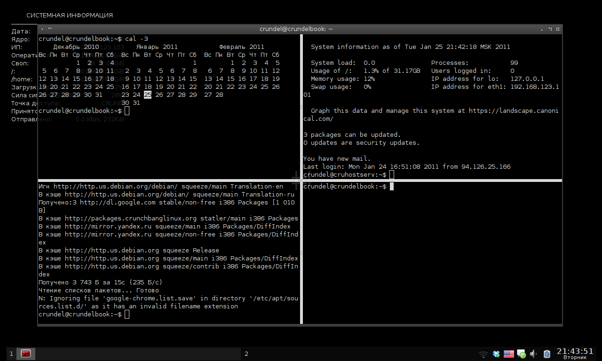Image resolution: width=602 pixels, height=361 pixels.
Task: Click the highlighted date 25 in January calendar
Action: click(x=148, y=95)
